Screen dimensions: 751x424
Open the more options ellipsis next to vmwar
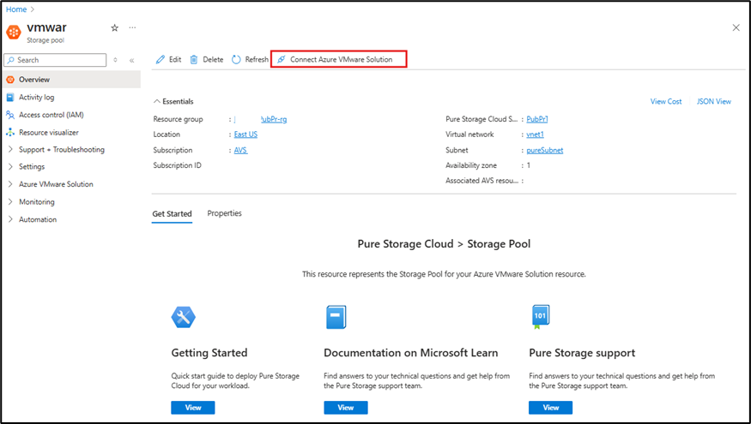132,27
